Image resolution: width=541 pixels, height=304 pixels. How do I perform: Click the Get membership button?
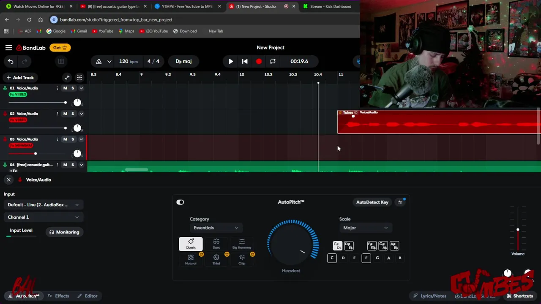[x=60, y=48]
